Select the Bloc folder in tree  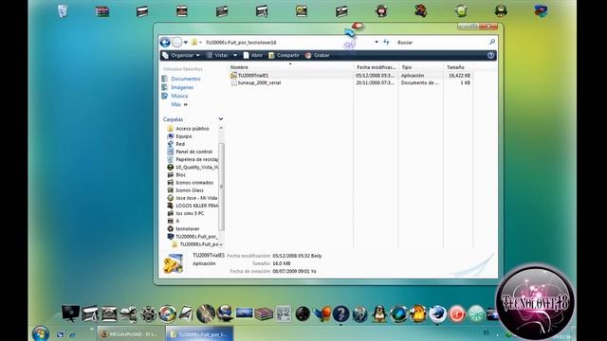176,174
